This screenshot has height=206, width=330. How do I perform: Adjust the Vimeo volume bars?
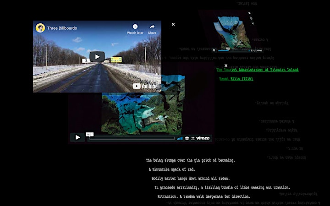pyautogui.click(x=180, y=138)
